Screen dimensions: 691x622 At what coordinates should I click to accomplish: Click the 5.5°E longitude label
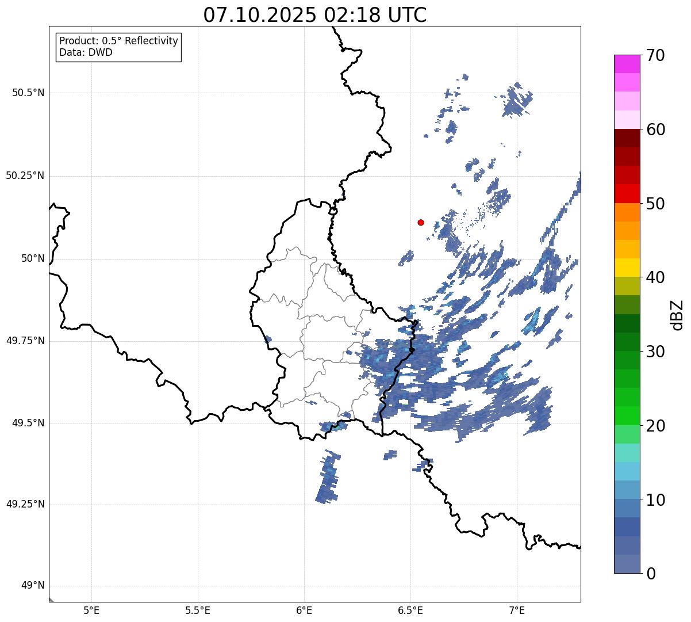coord(198,610)
